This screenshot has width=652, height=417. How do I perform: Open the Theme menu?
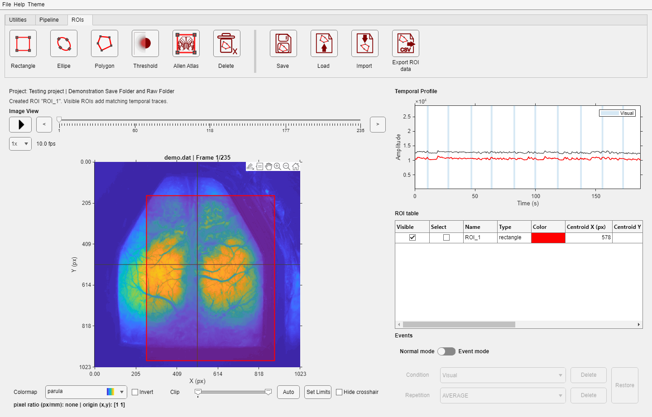pyautogui.click(x=36, y=5)
